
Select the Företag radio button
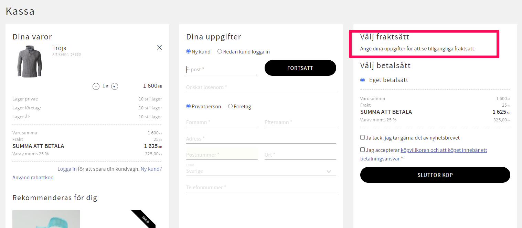(231, 106)
